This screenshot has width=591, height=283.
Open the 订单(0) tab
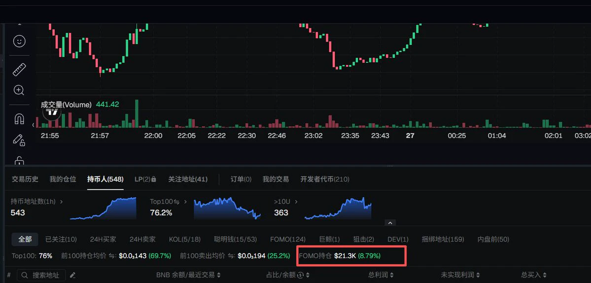tap(241, 179)
